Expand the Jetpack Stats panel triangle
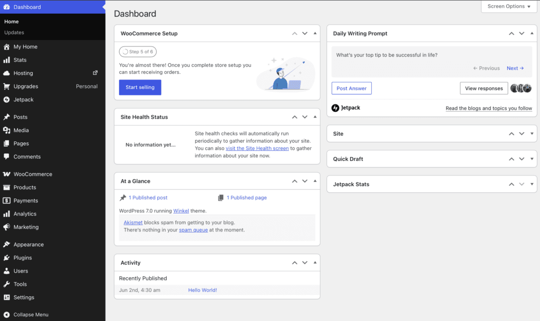 pos(532,184)
